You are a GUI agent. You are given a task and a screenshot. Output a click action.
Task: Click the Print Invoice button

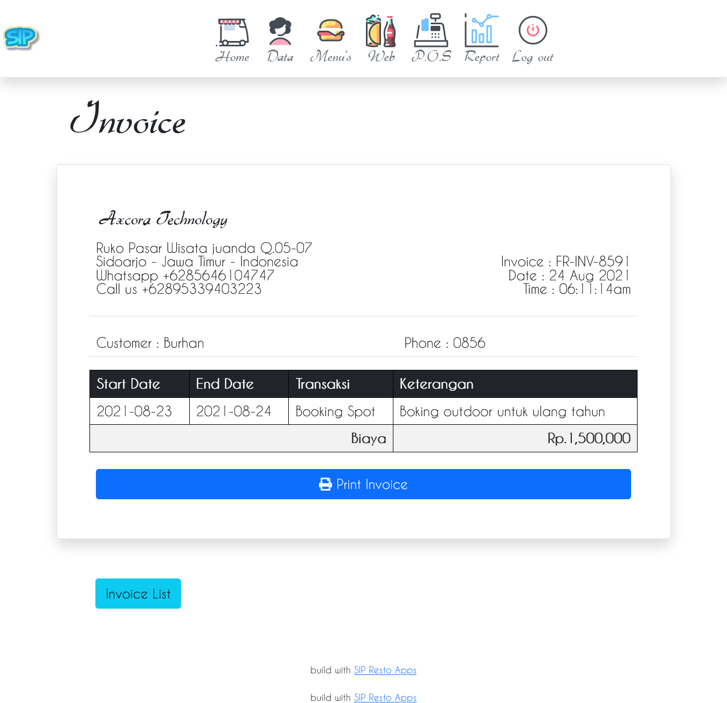[x=363, y=484]
